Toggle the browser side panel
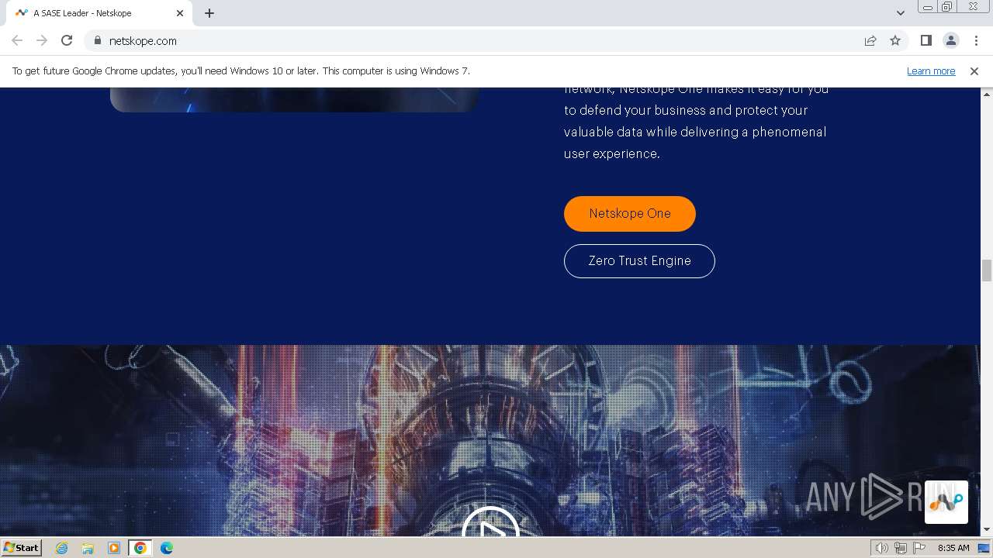 (x=926, y=40)
